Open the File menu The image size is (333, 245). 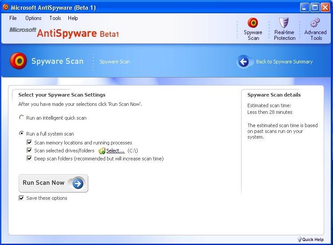pos(13,18)
